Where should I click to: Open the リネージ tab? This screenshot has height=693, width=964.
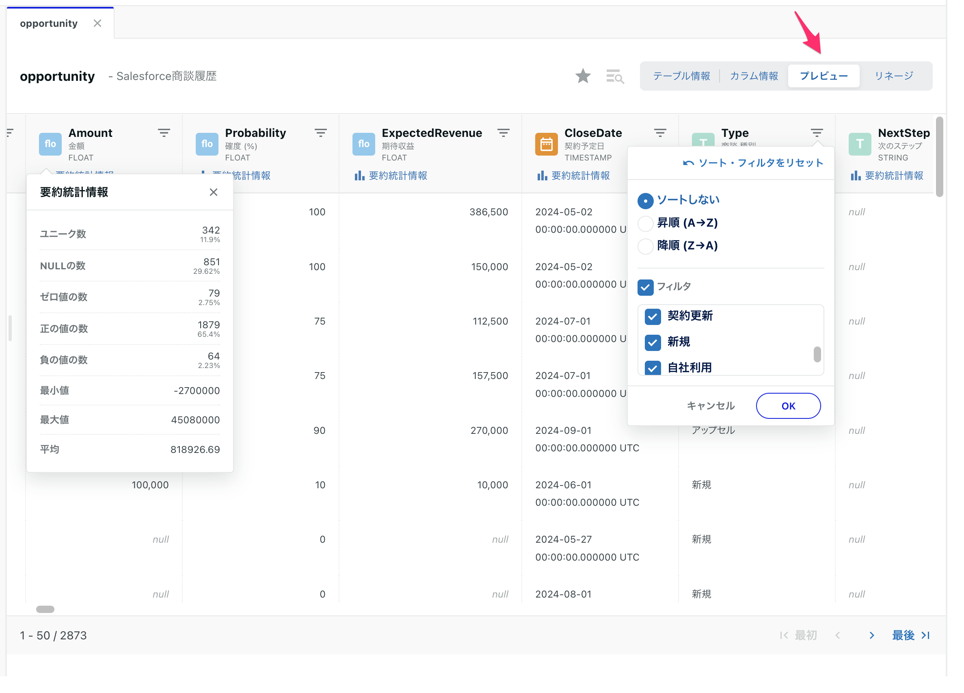click(893, 76)
